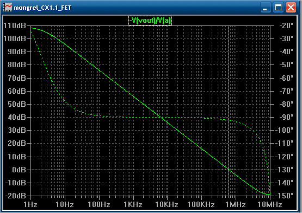Close the mongrel_CX1.1_FET plot window
The image size is (302, 213).
coord(291,8)
